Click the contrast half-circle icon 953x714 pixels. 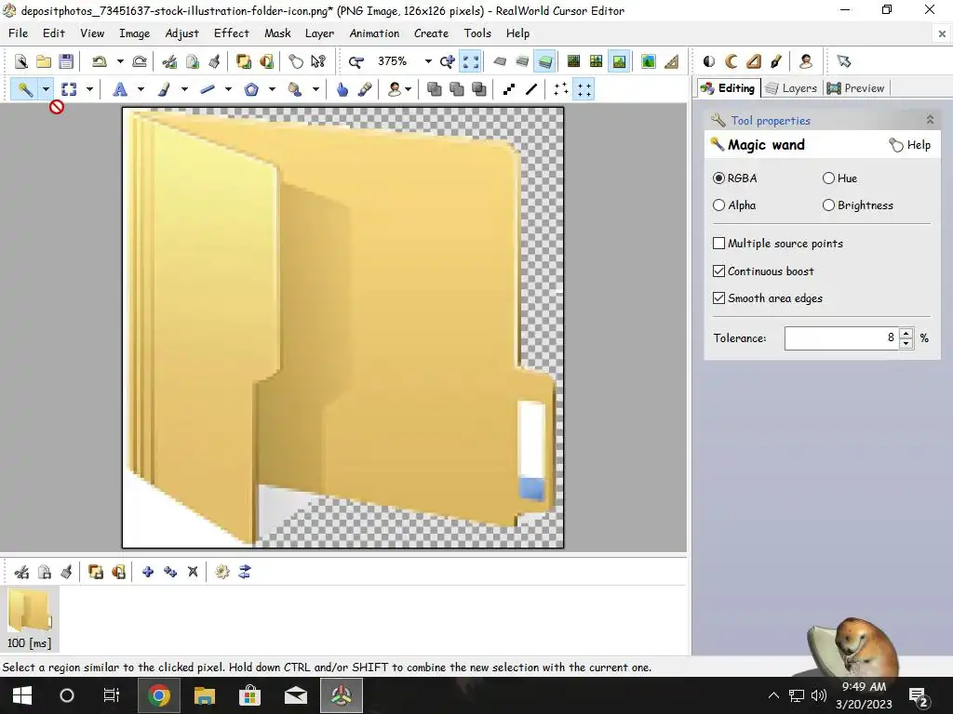[708, 61]
